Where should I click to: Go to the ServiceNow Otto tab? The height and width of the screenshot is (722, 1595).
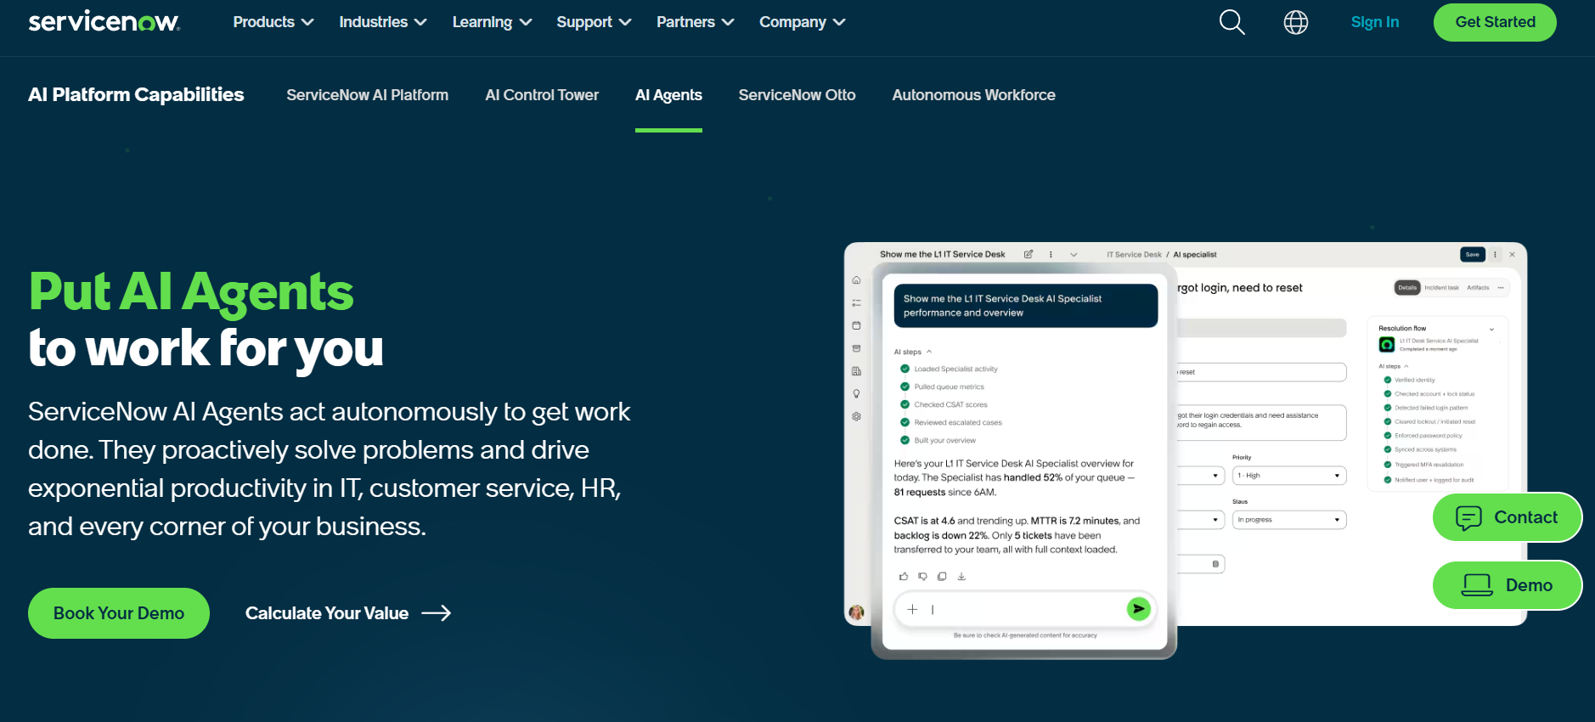tap(797, 95)
